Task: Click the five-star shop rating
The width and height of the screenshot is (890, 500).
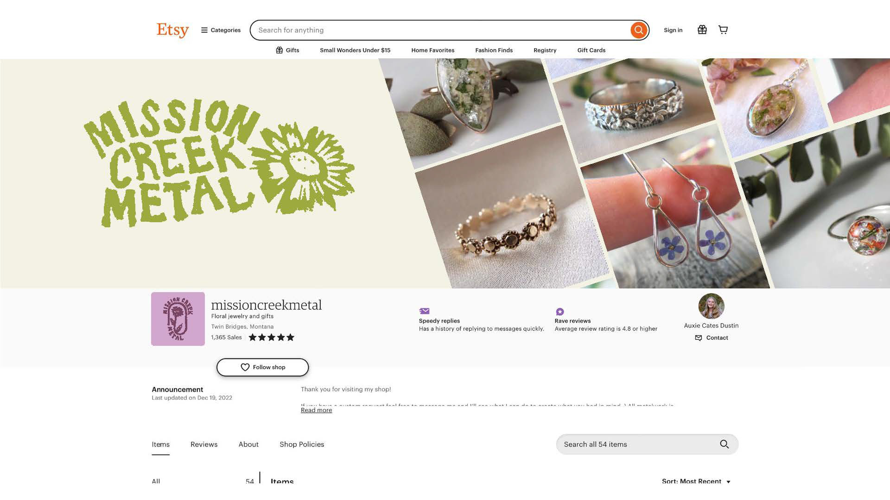Action: coord(272,337)
